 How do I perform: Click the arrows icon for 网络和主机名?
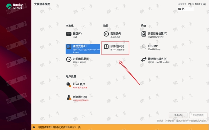pos(144,60)
